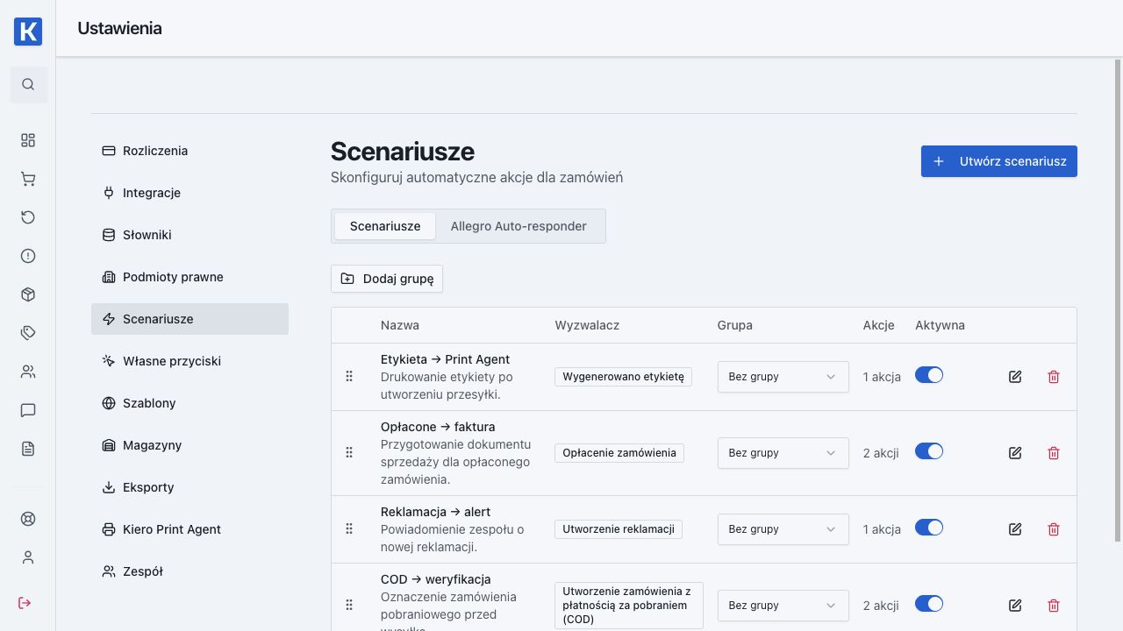Open search from the left sidebar
This screenshot has height=631, width=1123.
pyautogui.click(x=28, y=84)
